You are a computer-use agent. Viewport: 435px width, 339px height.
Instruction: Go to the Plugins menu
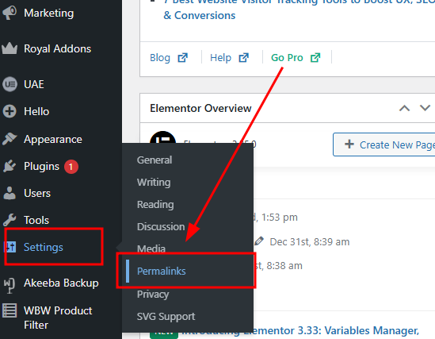pos(41,166)
